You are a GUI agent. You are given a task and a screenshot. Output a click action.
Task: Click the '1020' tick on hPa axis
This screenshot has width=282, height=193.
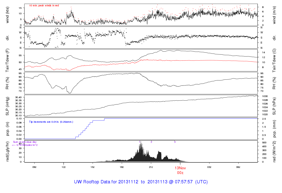[265, 114]
